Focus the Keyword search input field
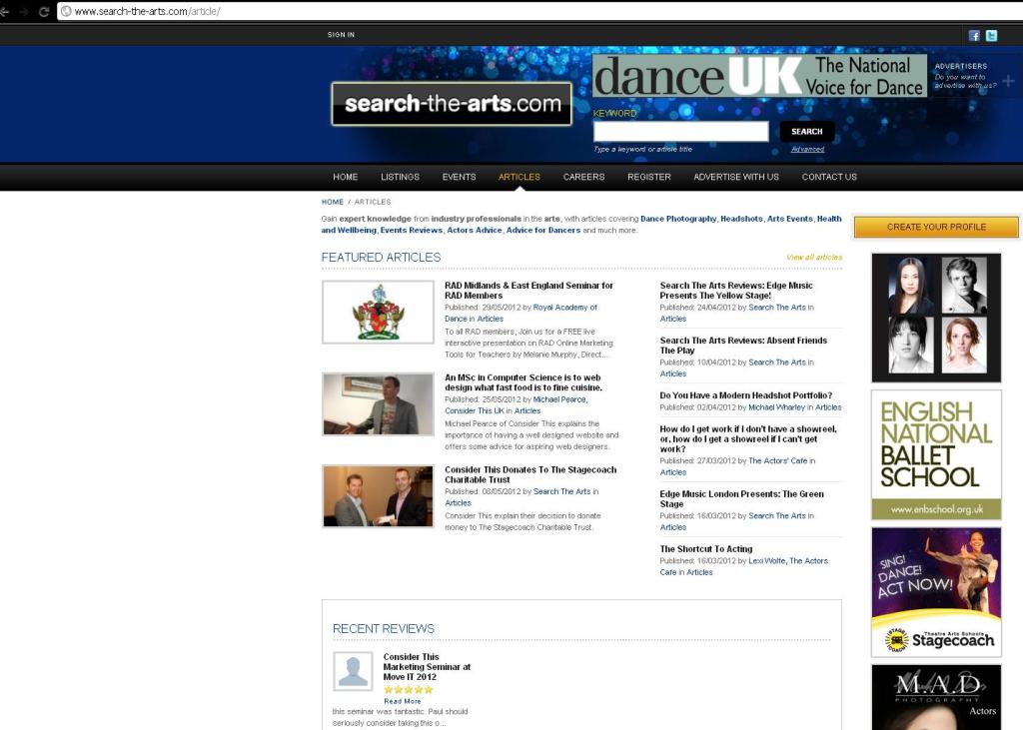 point(681,131)
